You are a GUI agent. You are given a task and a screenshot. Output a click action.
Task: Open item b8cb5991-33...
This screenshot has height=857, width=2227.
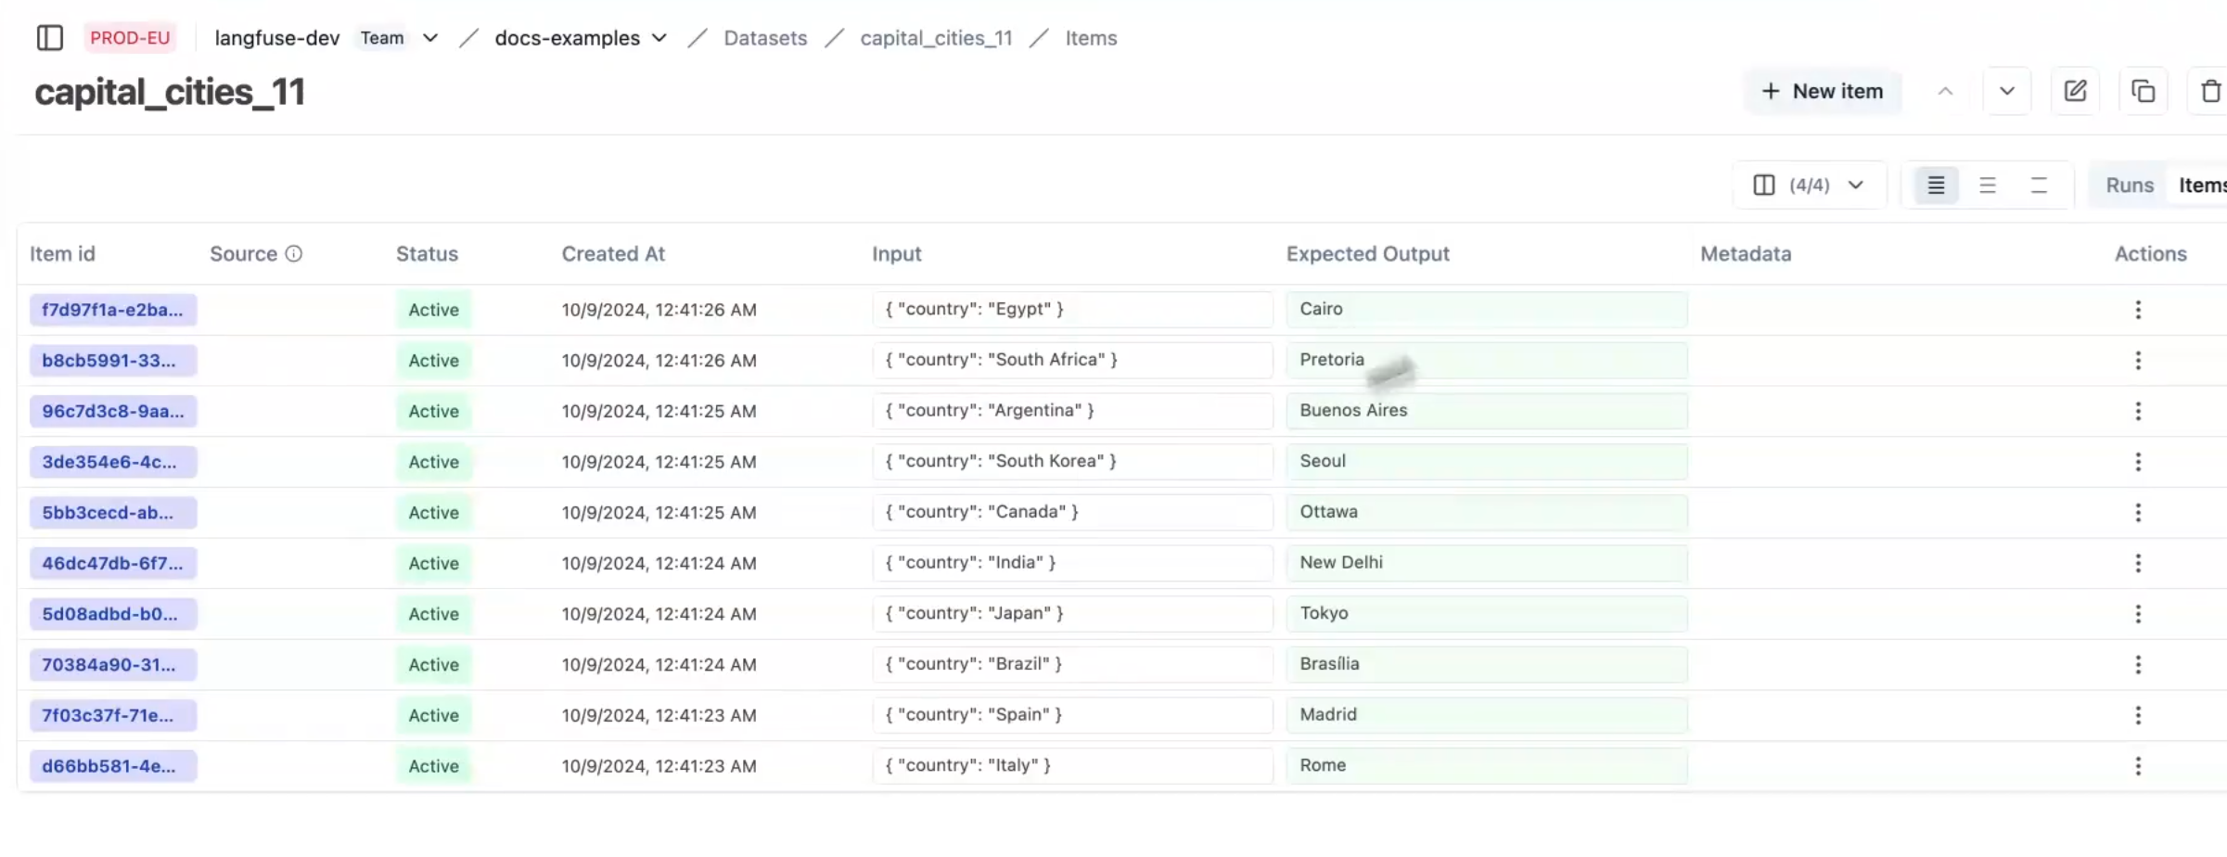point(113,361)
